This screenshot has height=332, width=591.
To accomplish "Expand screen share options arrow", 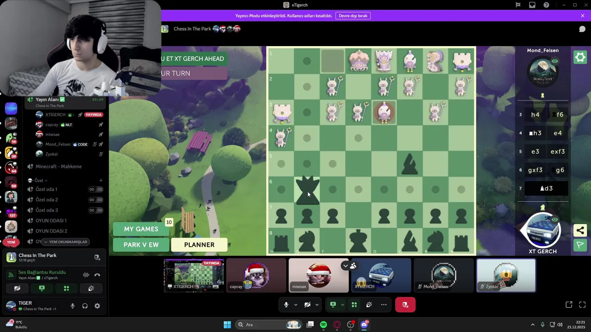I will coord(342,305).
